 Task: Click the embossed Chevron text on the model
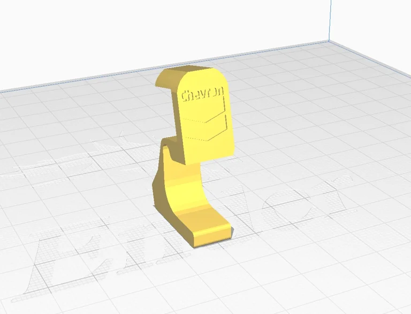(203, 95)
